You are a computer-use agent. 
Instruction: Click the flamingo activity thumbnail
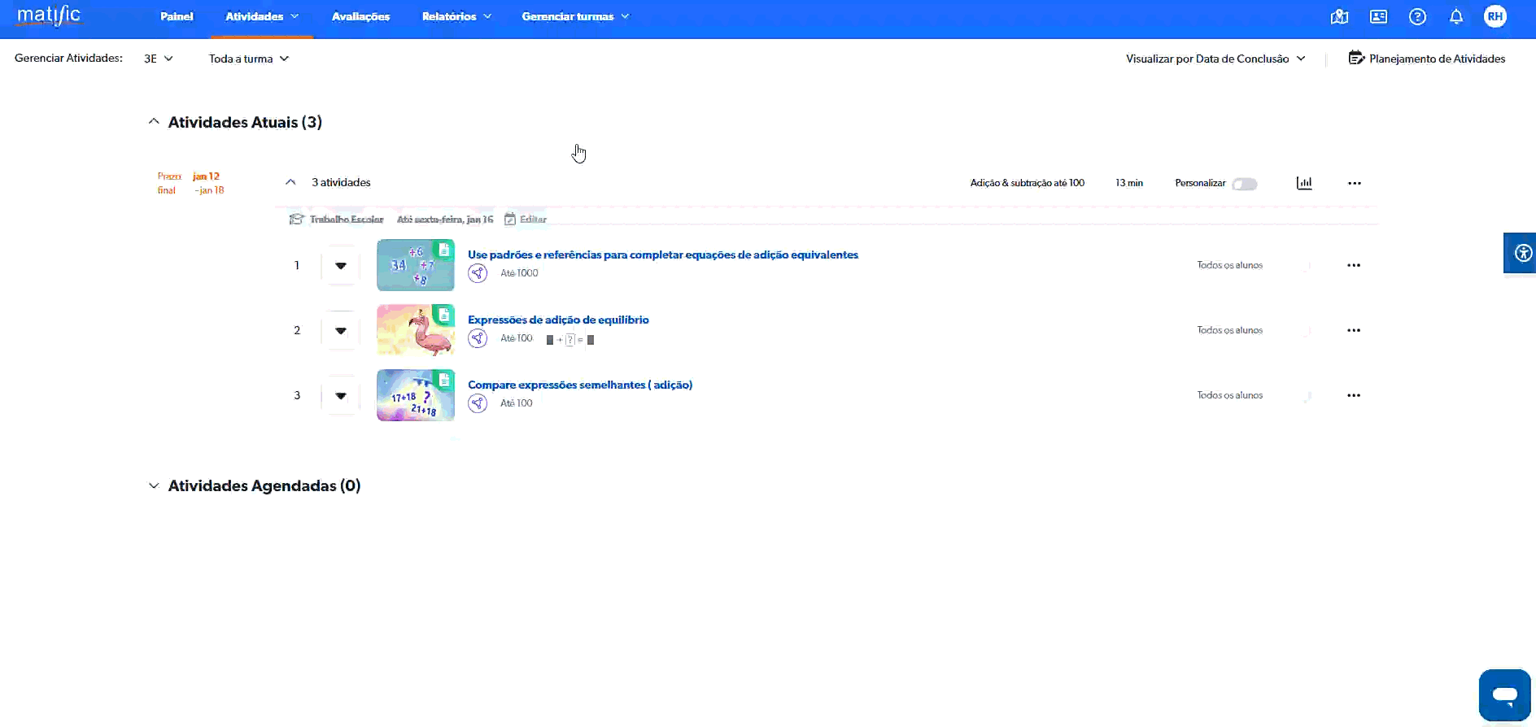415,330
